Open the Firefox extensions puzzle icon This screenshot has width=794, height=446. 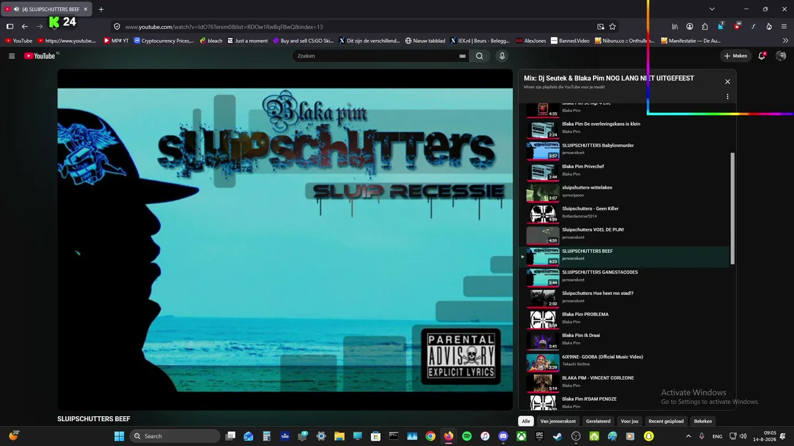click(x=705, y=27)
